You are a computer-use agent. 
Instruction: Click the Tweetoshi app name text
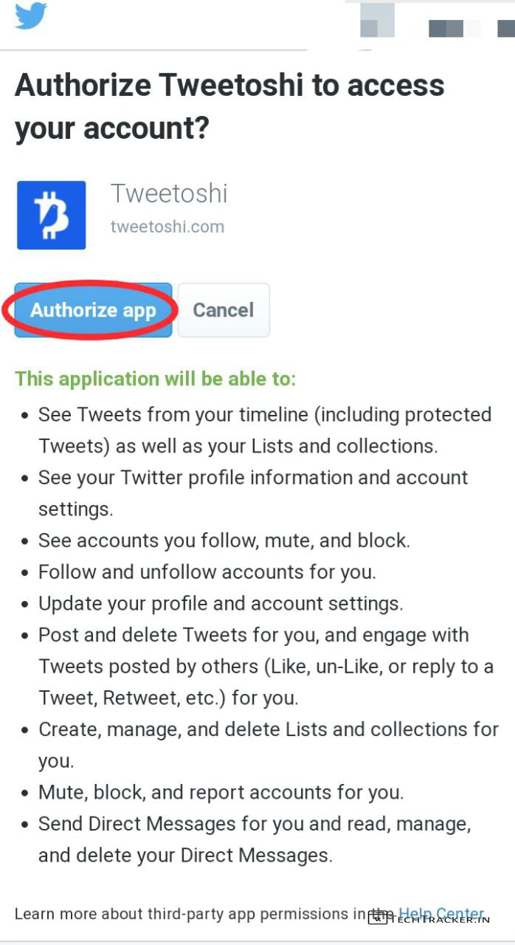[169, 194]
